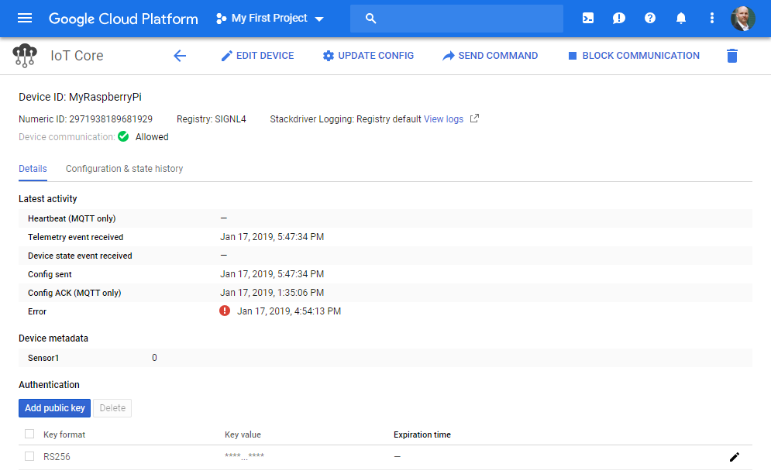Click the Key value column header
The width and height of the screenshot is (771, 474).
point(243,434)
